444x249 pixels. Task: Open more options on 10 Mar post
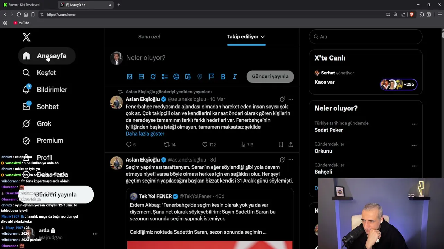tap(291, 99)
